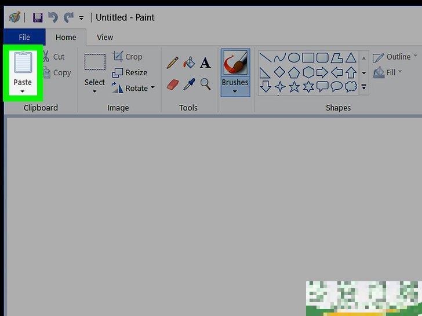
Task: Click the Undo arrow icon
Action: 53,17
